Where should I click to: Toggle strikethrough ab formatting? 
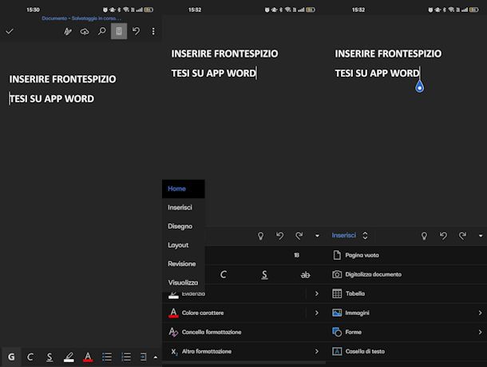coord(305,275)
